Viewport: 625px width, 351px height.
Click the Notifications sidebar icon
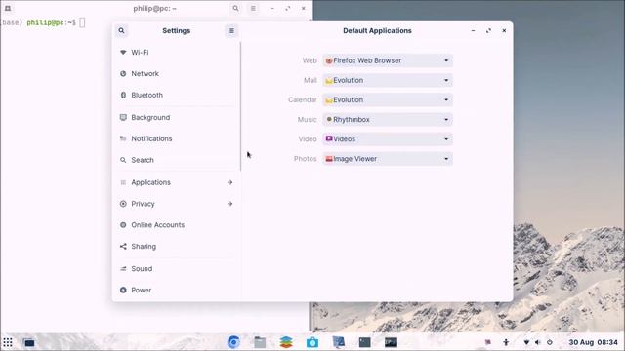(x=123, y=138)
